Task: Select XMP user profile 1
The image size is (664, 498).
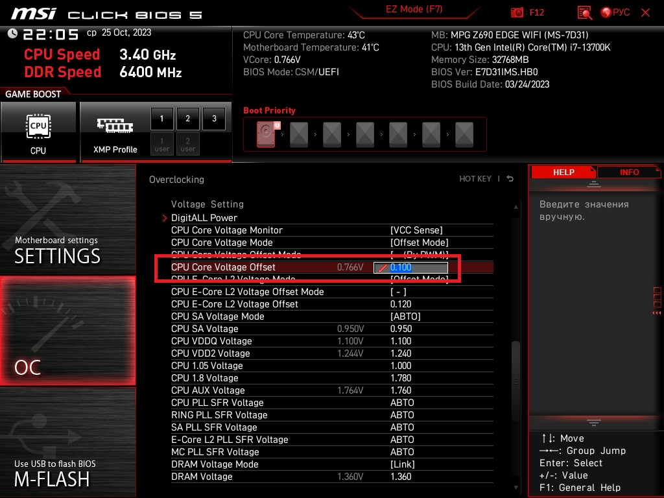Action: coord(161,145)
